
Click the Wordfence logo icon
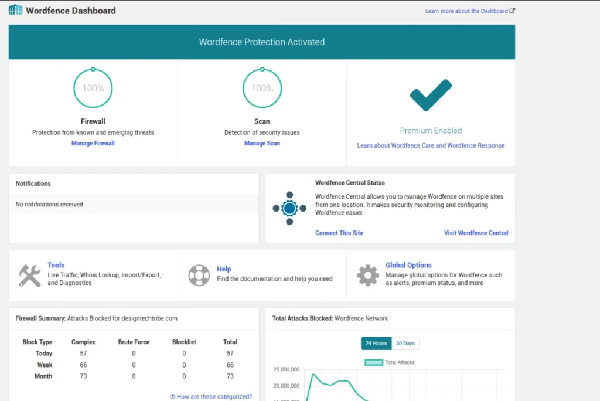pyautogui.click(x=16, y=10)
